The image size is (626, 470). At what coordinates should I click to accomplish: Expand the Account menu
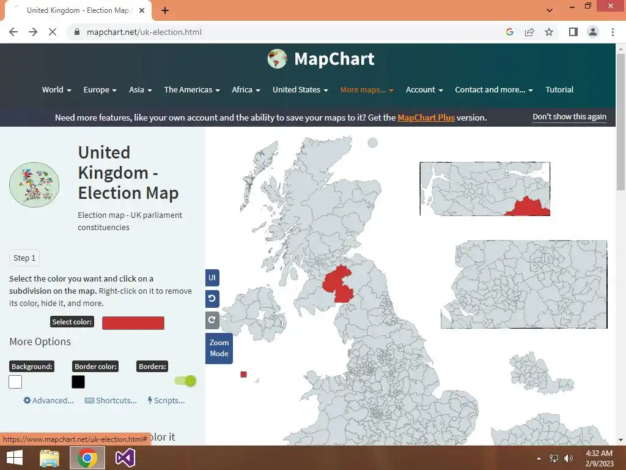pos(424,90)
